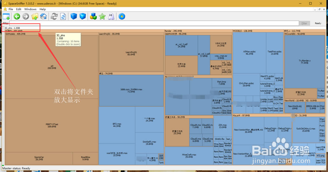Click the grey forward arrow icon

click(25, 16)
